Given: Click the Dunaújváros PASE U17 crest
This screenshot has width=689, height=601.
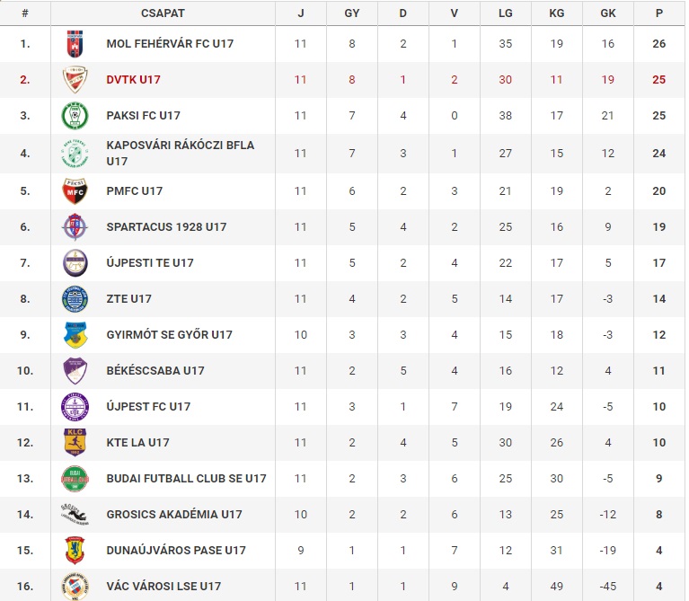Looking at the screenshot, I should tap(75, 550).
